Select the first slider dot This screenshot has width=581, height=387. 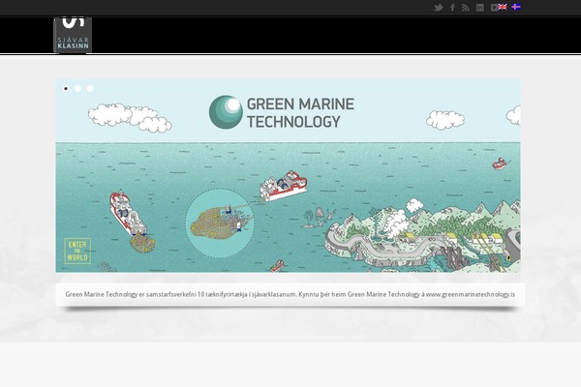[66, 88]
